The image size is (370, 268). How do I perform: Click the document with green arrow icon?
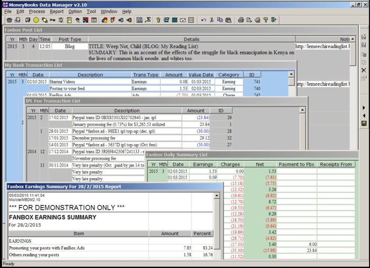[x=249, y=20]
